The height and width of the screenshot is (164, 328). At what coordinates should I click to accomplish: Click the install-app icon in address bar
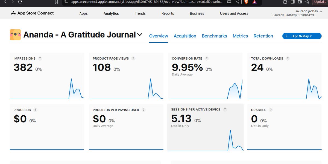(x=229, y=2)
